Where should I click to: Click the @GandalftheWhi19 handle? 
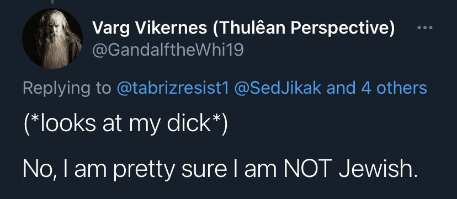[x=168, y=51]
